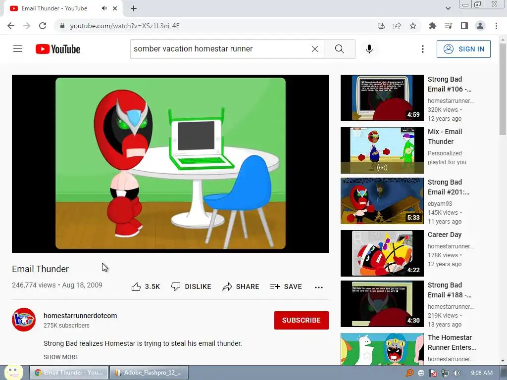This screenshot has width=507, height=380.
Task: Open the Career Day video title
Action: tap(445, 235)
